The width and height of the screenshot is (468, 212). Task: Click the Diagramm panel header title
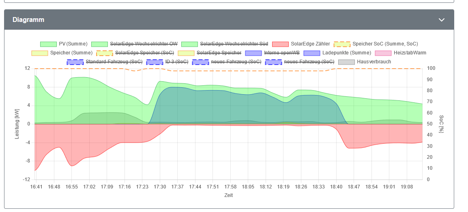(28, 20)
